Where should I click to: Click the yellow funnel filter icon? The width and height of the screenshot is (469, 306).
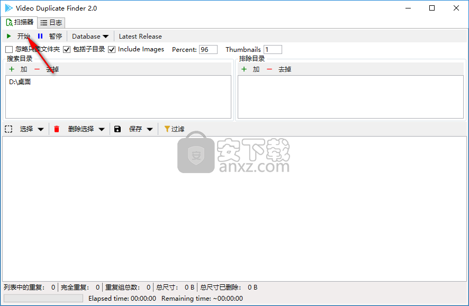[167, 129]
